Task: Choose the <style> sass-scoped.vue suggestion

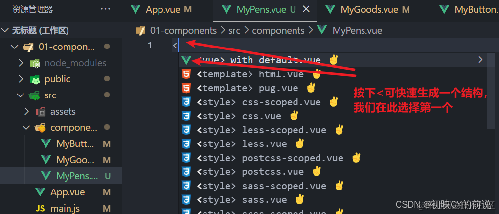Action: [x=332, y=186]
